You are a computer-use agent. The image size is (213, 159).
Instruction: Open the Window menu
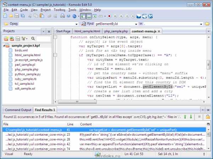click(85, 10)
